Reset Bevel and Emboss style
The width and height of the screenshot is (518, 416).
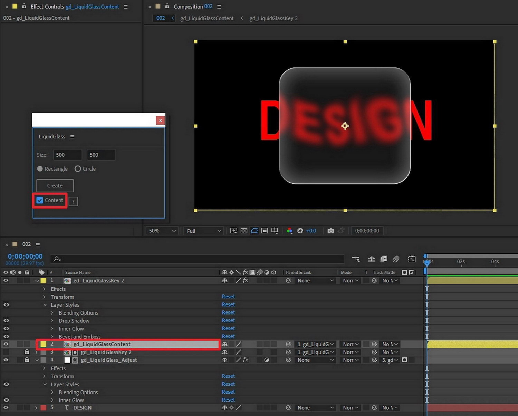tap(228, 336)
